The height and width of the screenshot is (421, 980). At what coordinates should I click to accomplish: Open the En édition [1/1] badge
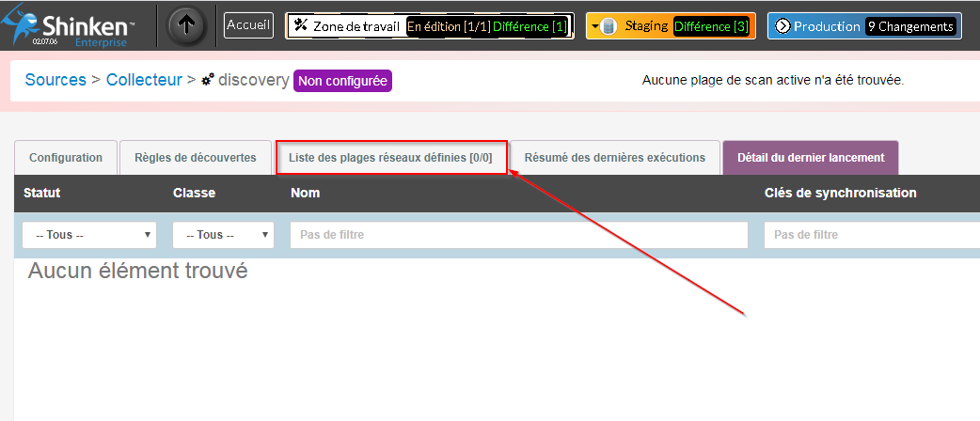click(448, 26)
